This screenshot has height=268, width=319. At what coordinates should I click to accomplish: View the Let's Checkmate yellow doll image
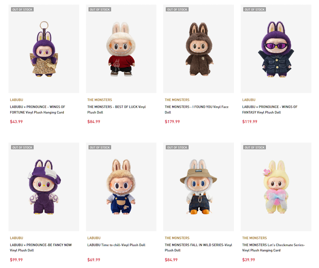(276, 187)
